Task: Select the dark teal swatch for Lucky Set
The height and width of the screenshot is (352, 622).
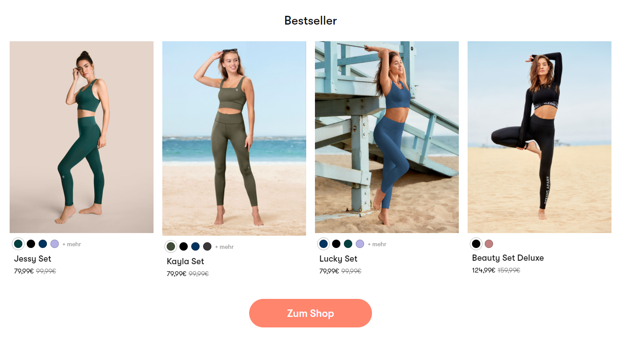Action: 348,244
